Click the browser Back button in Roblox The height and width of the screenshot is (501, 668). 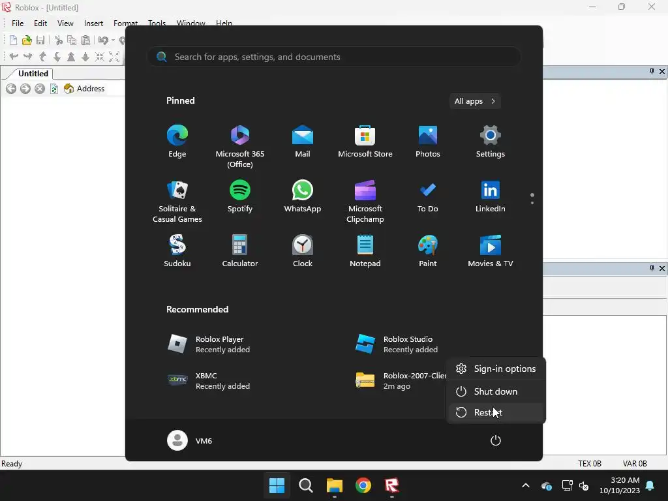[x=11, y=89]
